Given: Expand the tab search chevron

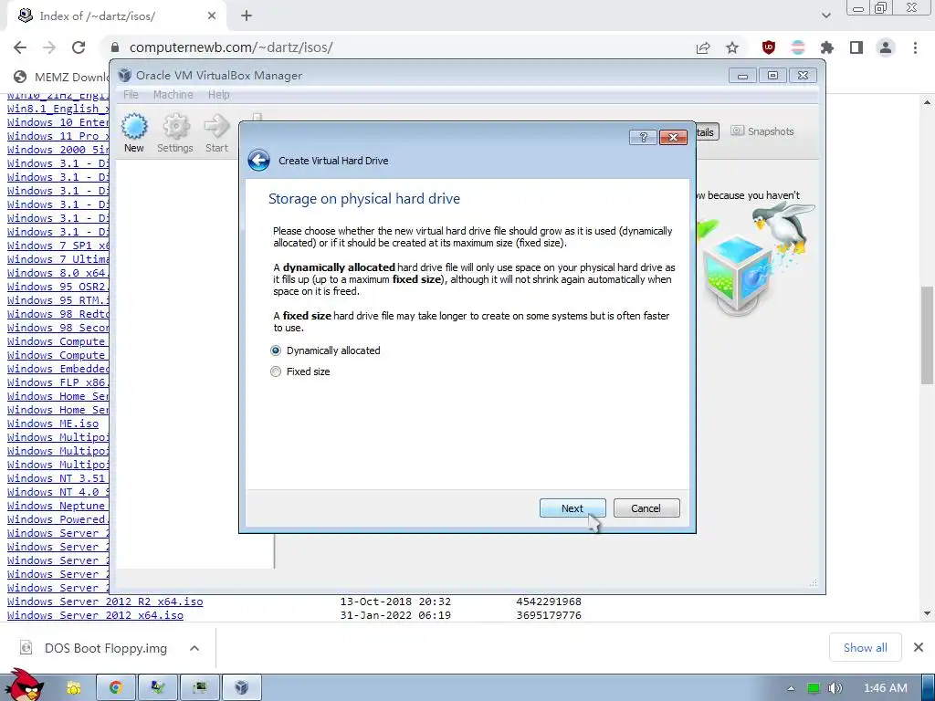Looking at the screenshot, I should tap(825, 16).
